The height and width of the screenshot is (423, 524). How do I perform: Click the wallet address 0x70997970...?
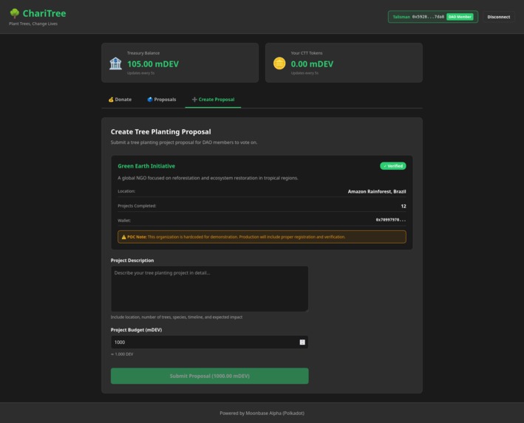coord(391,220)
